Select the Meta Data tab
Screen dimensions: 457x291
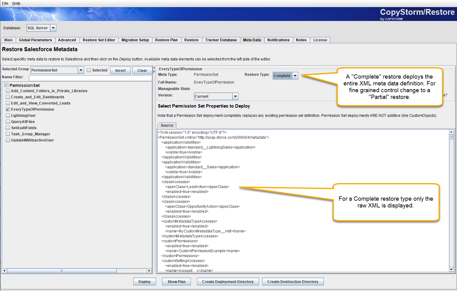(x=252, y=40)
